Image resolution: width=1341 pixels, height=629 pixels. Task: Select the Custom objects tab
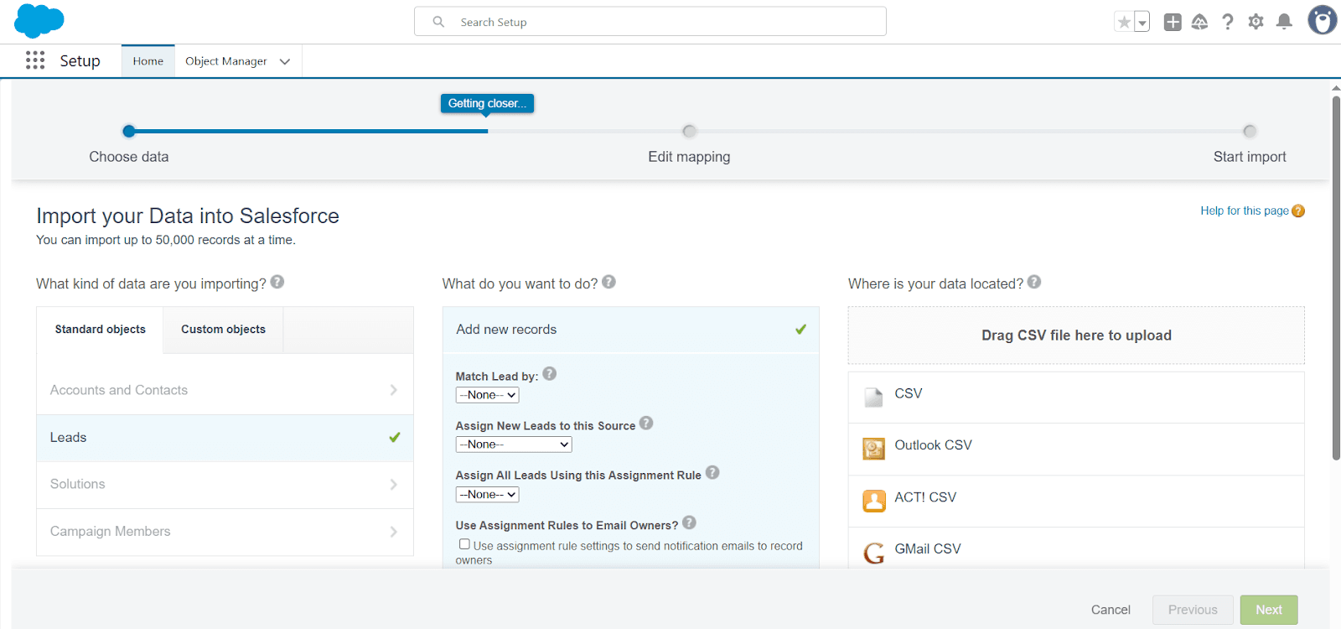click(223, 330)
